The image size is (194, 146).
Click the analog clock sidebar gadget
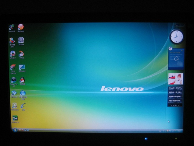[x=176, y=36]
